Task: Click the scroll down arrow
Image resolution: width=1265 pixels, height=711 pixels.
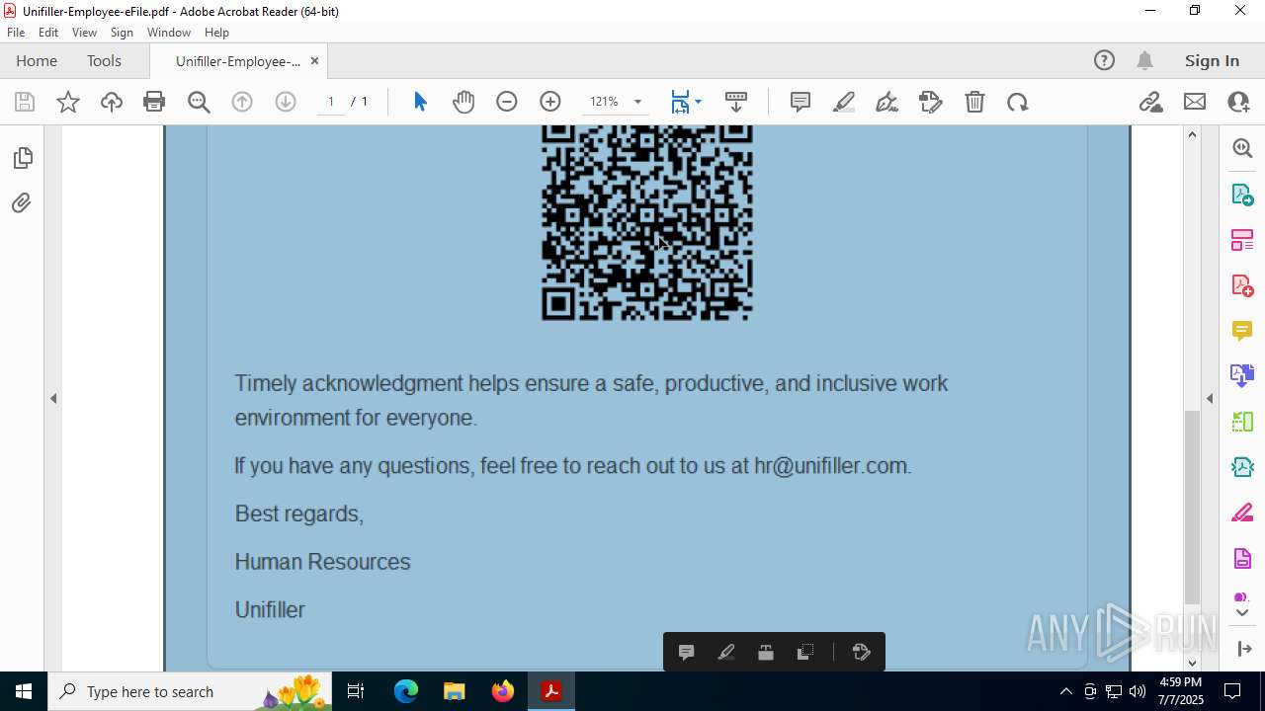Action: click(1192, 663)
